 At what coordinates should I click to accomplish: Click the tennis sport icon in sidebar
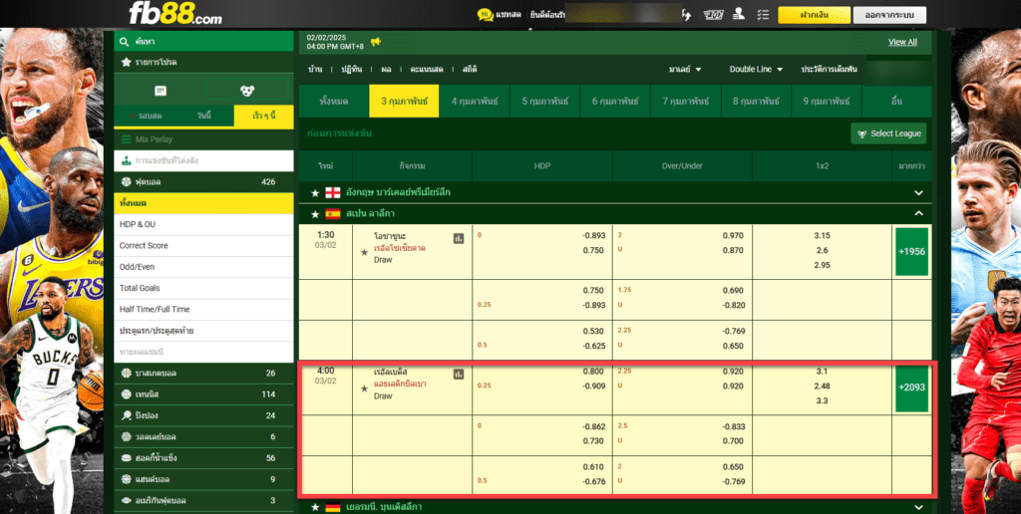point(127,394)
